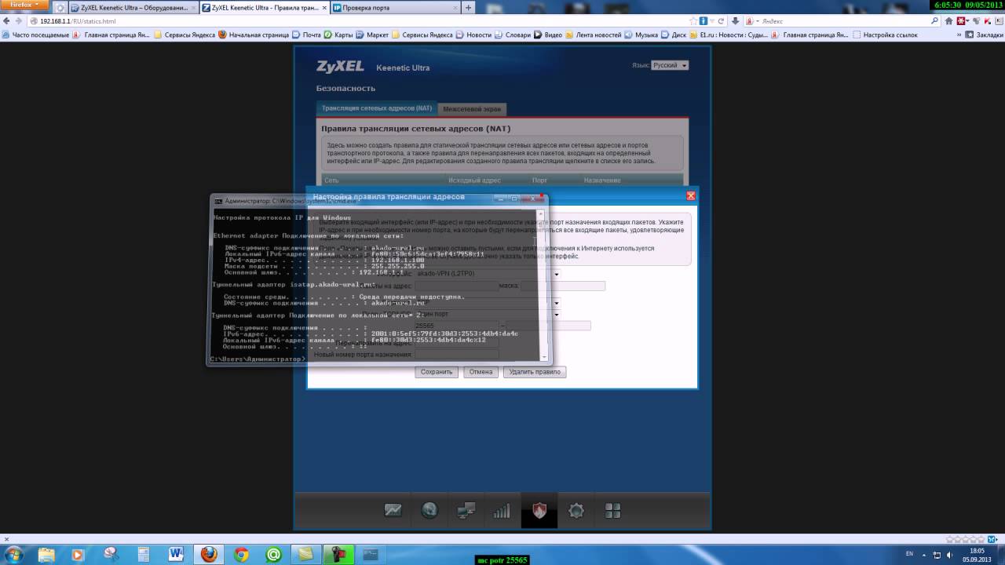Switch to ZyXEL Keenetic Ultra – Оборудование browser tab
The height and width of the screenshot is (565, 1005).
click(133, 8)
